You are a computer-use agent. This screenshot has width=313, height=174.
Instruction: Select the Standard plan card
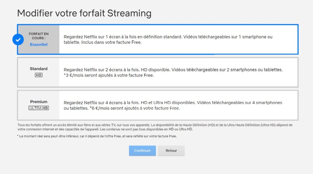[x=158, y=72]
